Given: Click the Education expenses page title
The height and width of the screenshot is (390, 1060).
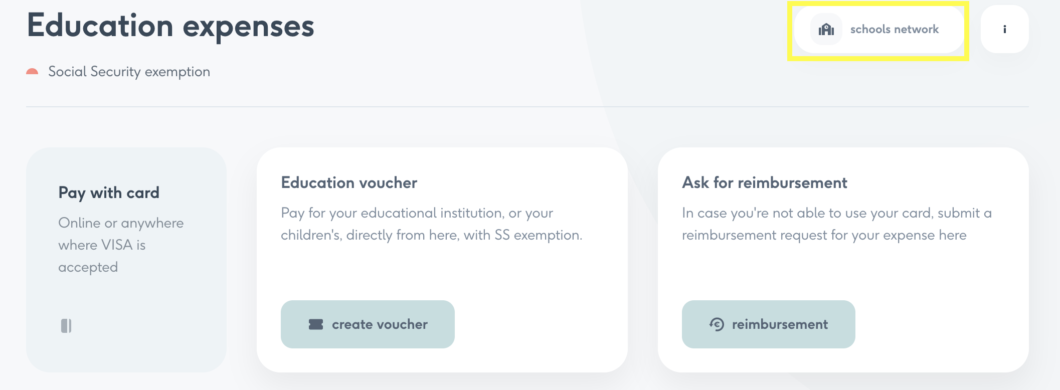Looking at the screenshot, I should [170, 26].
